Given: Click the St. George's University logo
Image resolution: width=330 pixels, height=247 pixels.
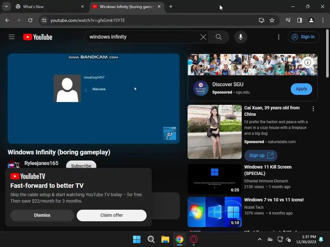Looking at the screenshot, I should point(201,88).
